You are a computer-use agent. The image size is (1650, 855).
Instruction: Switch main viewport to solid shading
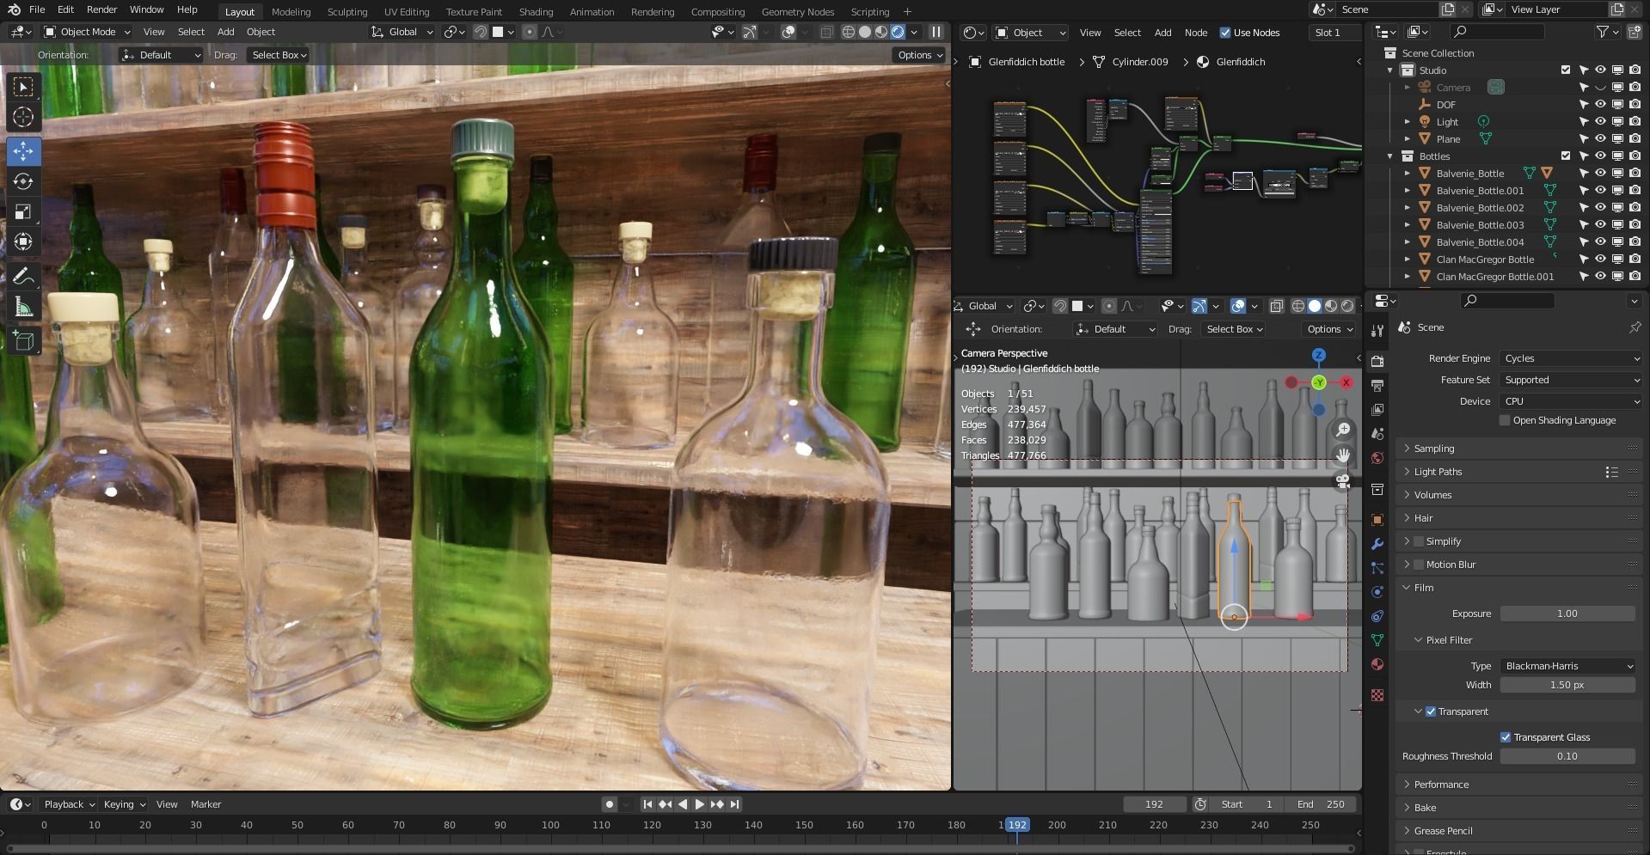[865, 32]
